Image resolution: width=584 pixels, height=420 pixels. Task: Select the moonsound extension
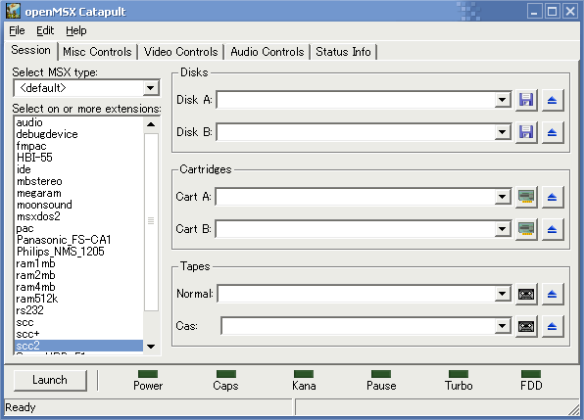tap(79, 205)
